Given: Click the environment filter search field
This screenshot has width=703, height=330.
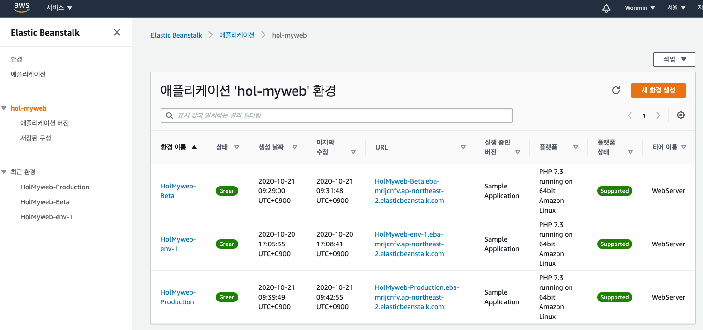Looking at the screenshot, I should pyautogui.click(x=337, y=115).
